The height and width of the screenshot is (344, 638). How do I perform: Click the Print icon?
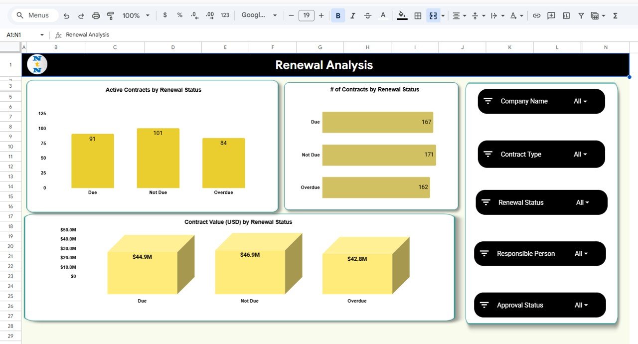[x=96, y=15]
